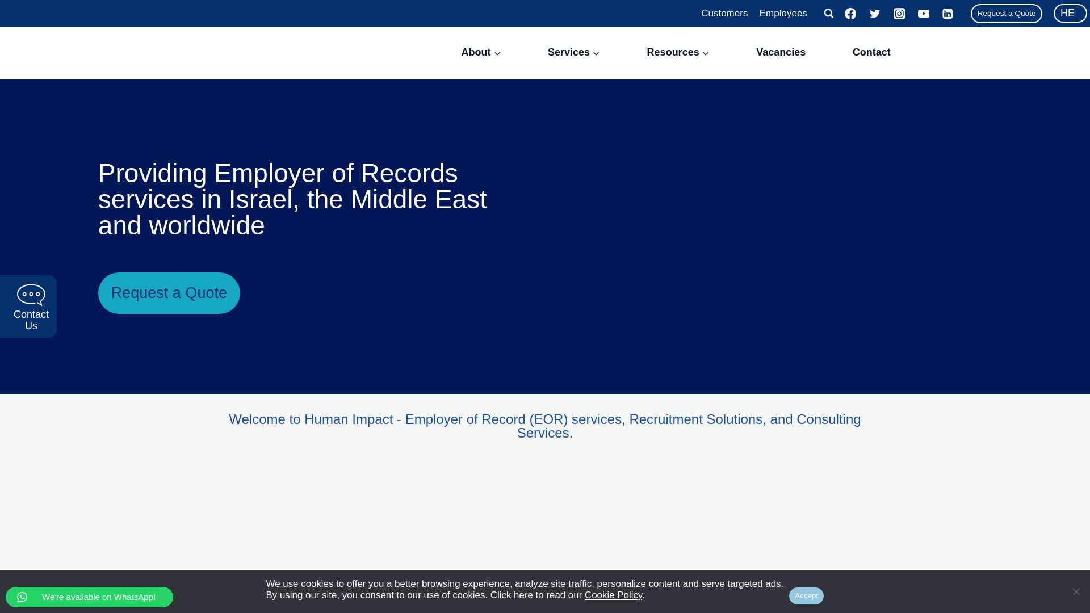Image resolution: width=1090 pixels, height=613 pixels.
Task: Accept the cookies
Action: pyautogui.click(x=806, y=595)
